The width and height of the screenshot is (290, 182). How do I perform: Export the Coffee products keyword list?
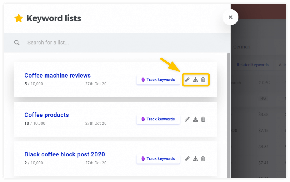[x=195, y=119]
